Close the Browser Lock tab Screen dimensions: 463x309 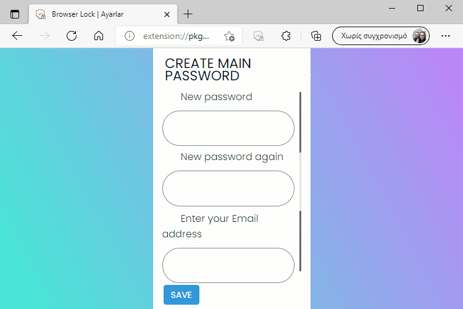(x=167, y=14)
